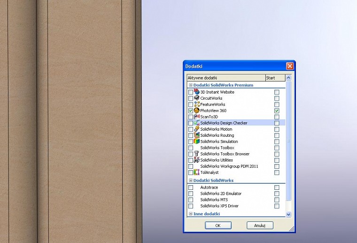Screen dimensions: 357x243
Task: Select the SolidWorks XPS Driver text
Action: click(x=219, y=206)
